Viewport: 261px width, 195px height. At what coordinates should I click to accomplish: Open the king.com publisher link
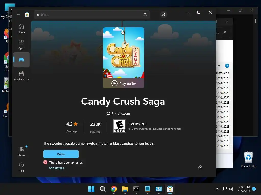pyautogui.click(x=124, y=113)
